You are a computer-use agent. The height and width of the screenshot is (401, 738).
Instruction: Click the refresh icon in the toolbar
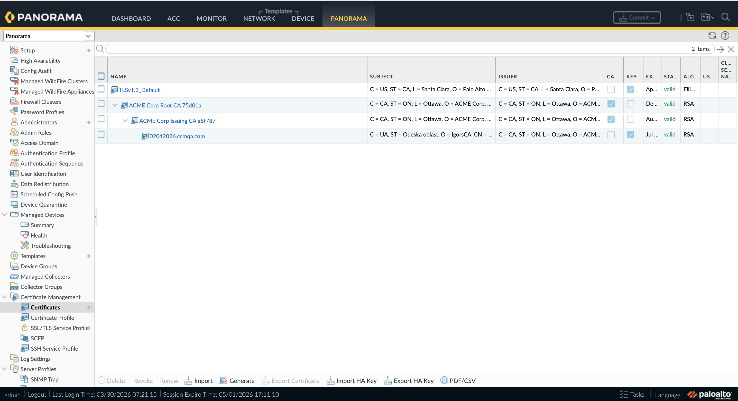pos(712,35)
